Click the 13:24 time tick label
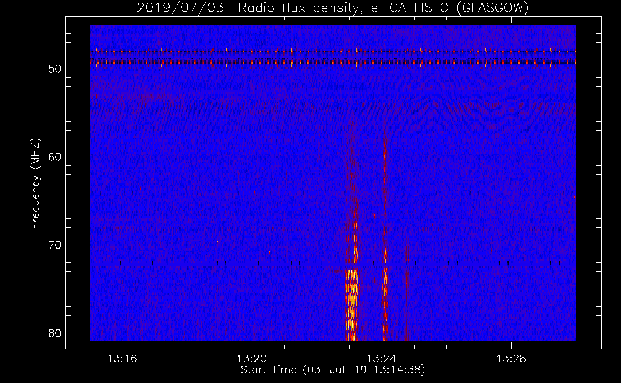 pos(382,359)
